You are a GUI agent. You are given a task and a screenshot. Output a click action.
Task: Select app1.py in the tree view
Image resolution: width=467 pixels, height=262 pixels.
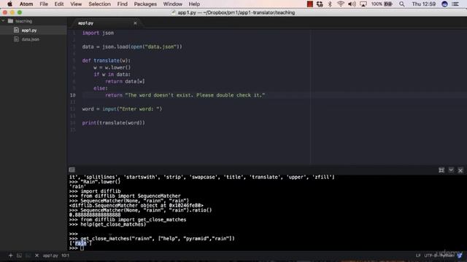click(x=29, y=31)
